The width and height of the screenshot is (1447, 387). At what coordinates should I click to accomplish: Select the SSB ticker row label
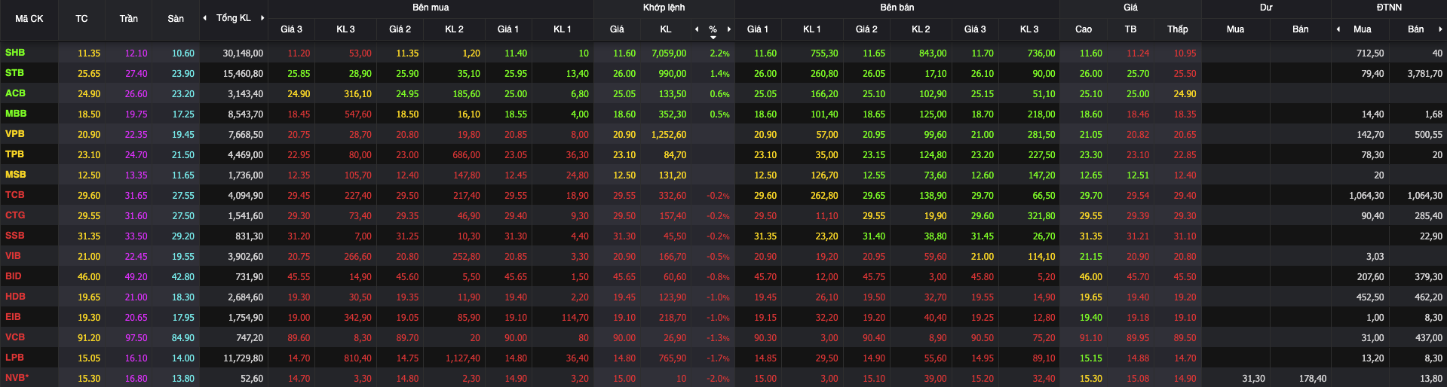tap(14, 236)
